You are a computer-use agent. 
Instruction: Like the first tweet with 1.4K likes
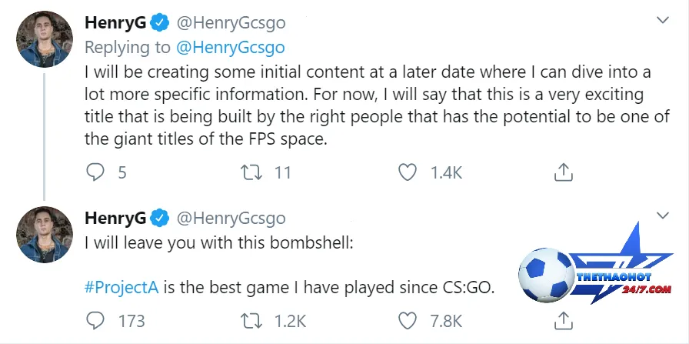pyautogui.click(x=407, y=172)
